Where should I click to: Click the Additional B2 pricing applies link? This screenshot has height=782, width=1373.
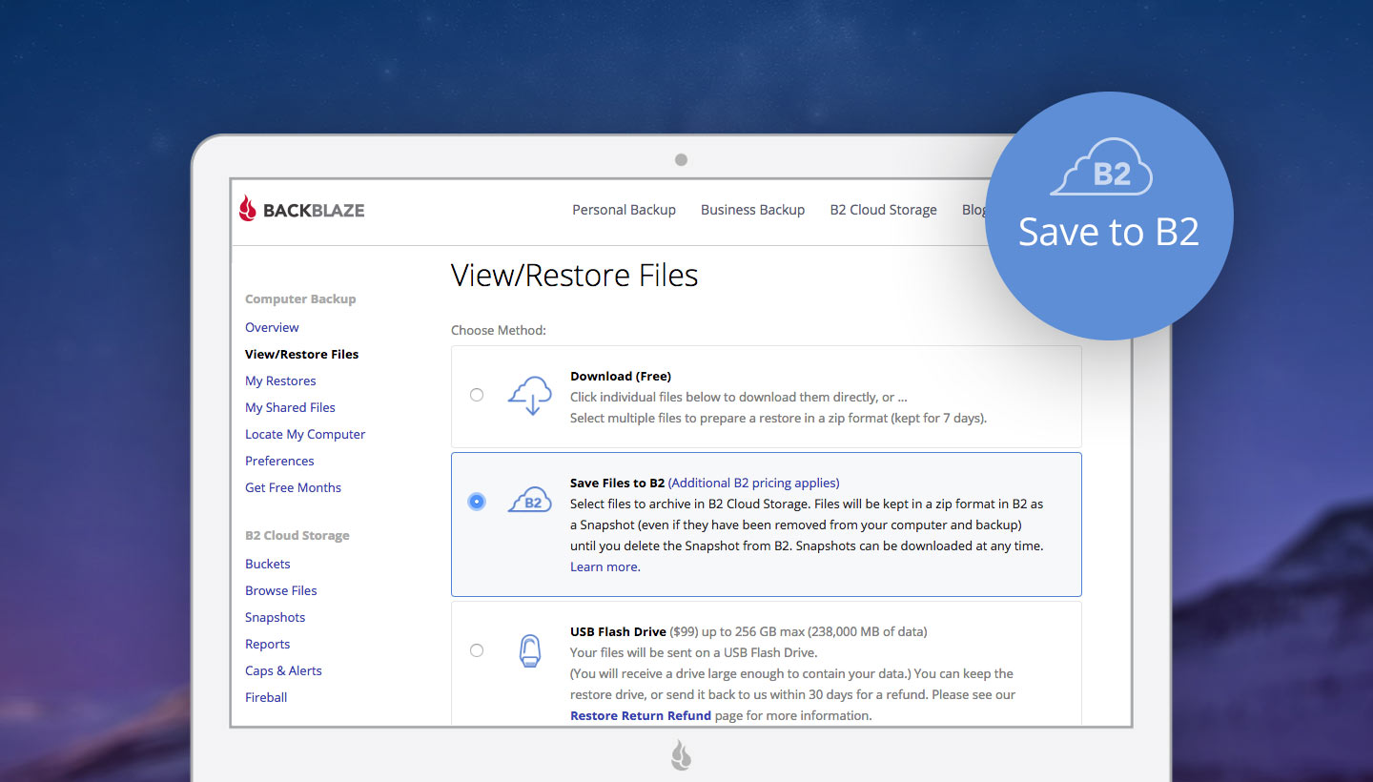pos(753,483)
